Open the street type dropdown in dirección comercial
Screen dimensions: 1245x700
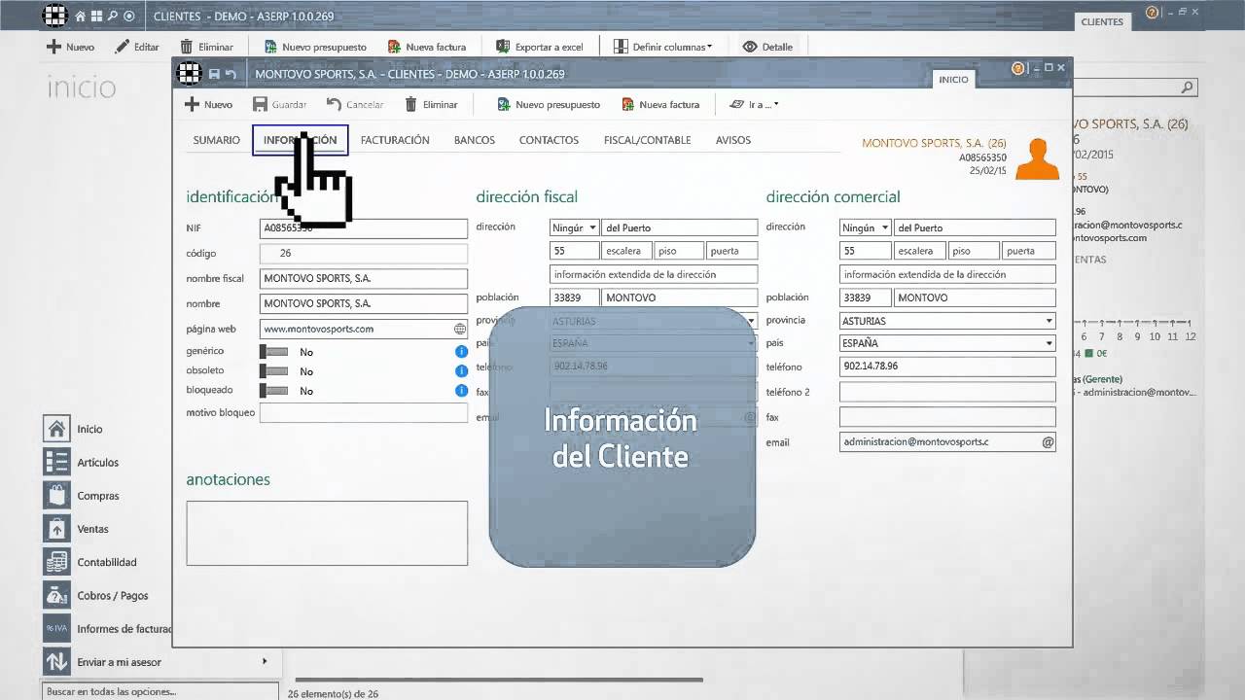click(865, 227)
